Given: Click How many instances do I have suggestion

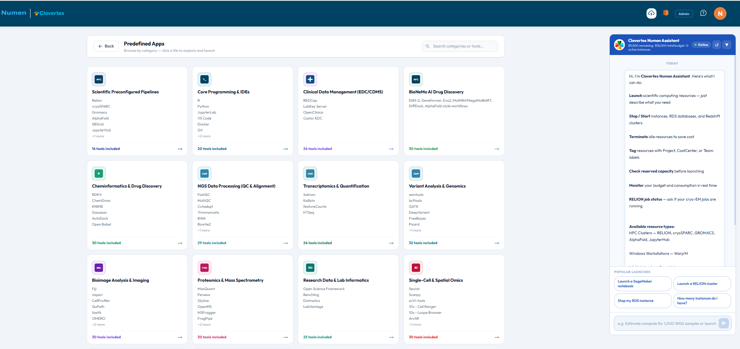Looking at the screenshot, I should point(702,301).
